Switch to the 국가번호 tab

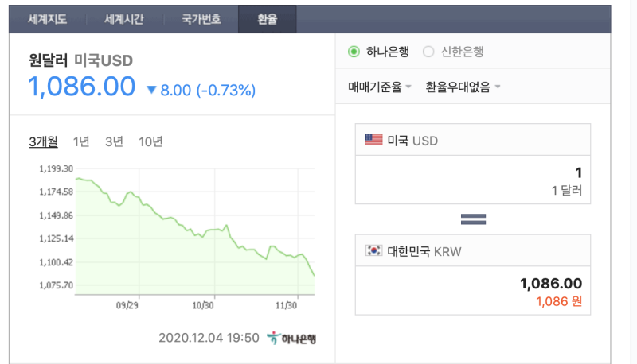pyautogui.click(x=201, y=19)
